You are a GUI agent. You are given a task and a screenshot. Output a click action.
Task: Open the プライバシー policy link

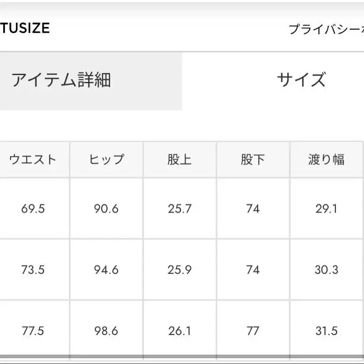coord(326,29)
